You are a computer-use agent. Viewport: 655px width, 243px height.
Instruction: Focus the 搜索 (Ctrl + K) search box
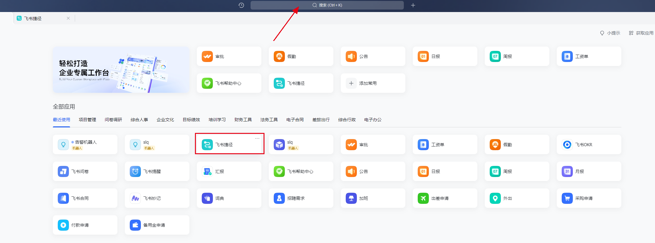point(327,5)
